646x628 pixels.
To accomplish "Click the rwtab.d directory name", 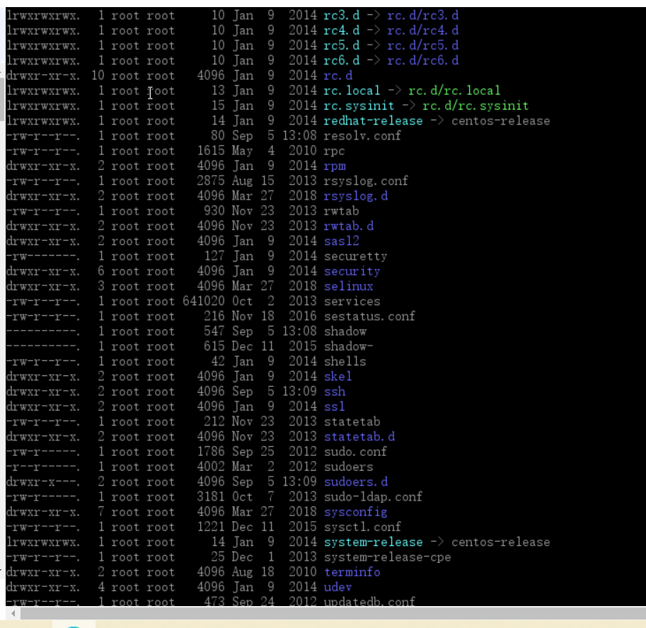I will click(349, 226).
